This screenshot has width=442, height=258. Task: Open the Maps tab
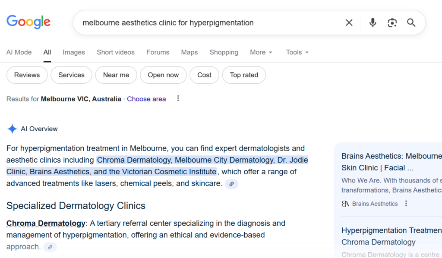pyautogui.click(x=189, y=52)
